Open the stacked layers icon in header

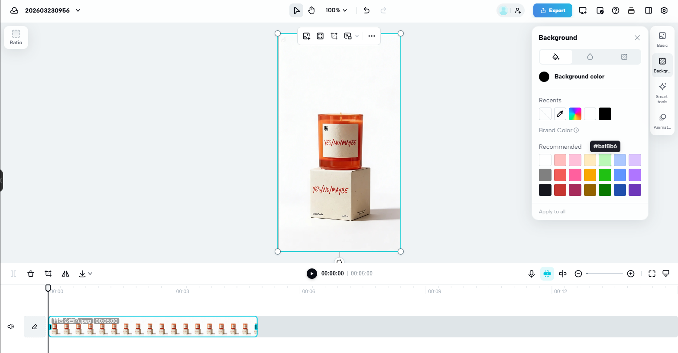point(631,10)
